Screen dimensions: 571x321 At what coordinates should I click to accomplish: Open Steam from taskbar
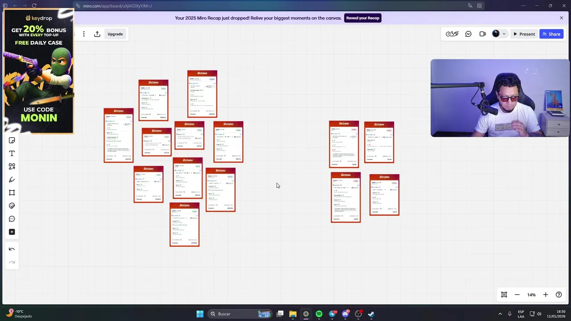pos(371,314)
